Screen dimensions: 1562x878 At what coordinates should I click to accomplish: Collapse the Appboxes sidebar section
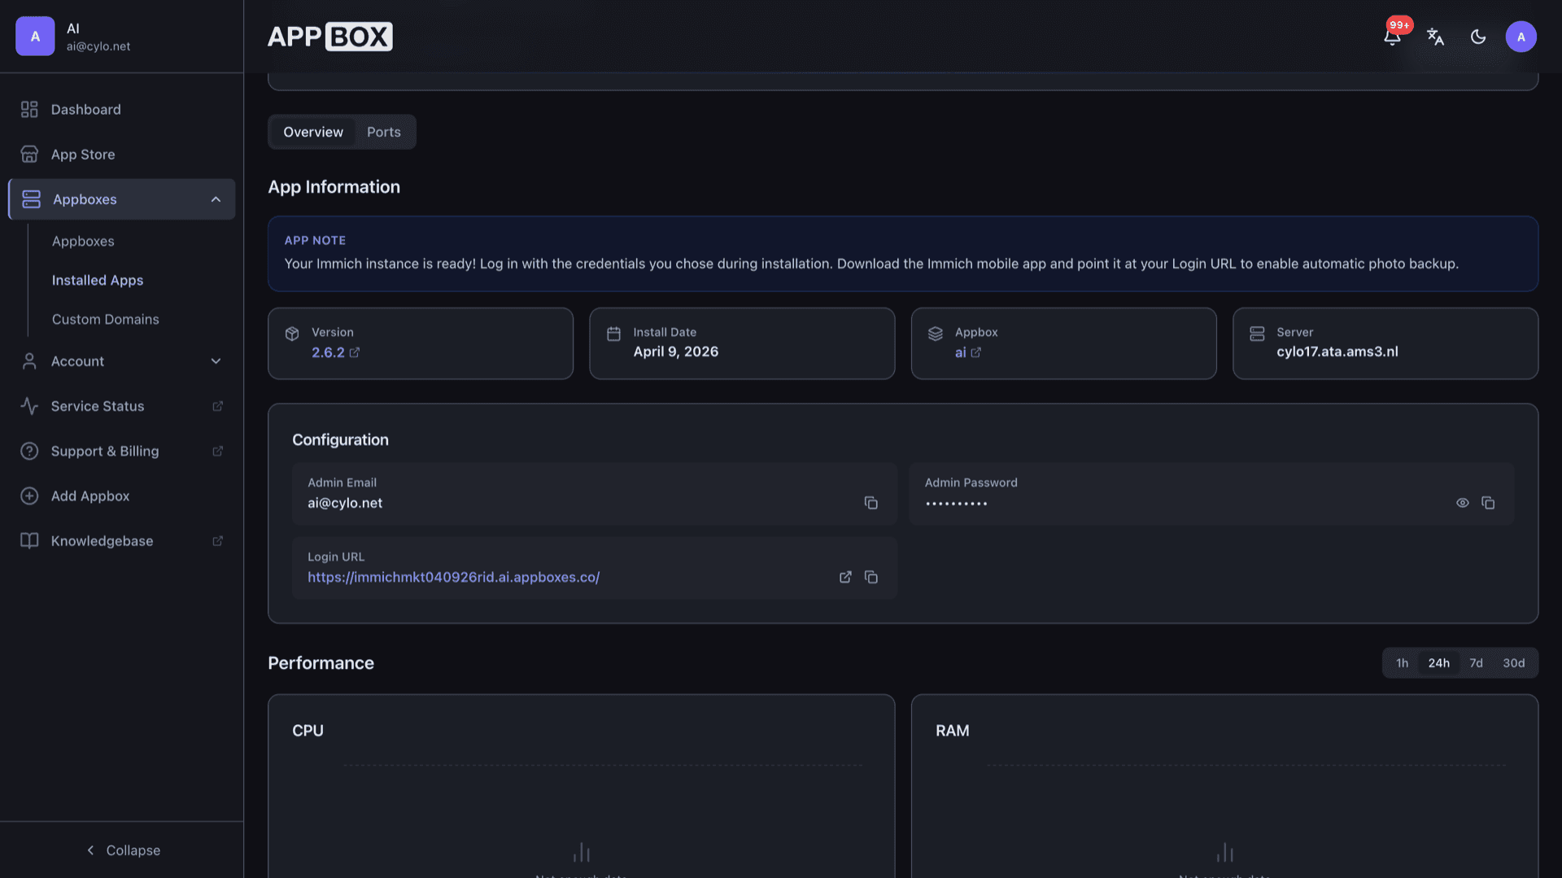point(216,199)
